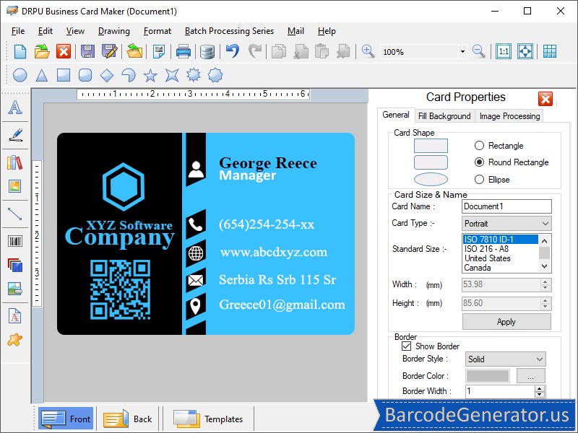The image size is (578, 433).
Task: Click the Save As floppy-with-pencil icon
Action: (x=110, y=51)
